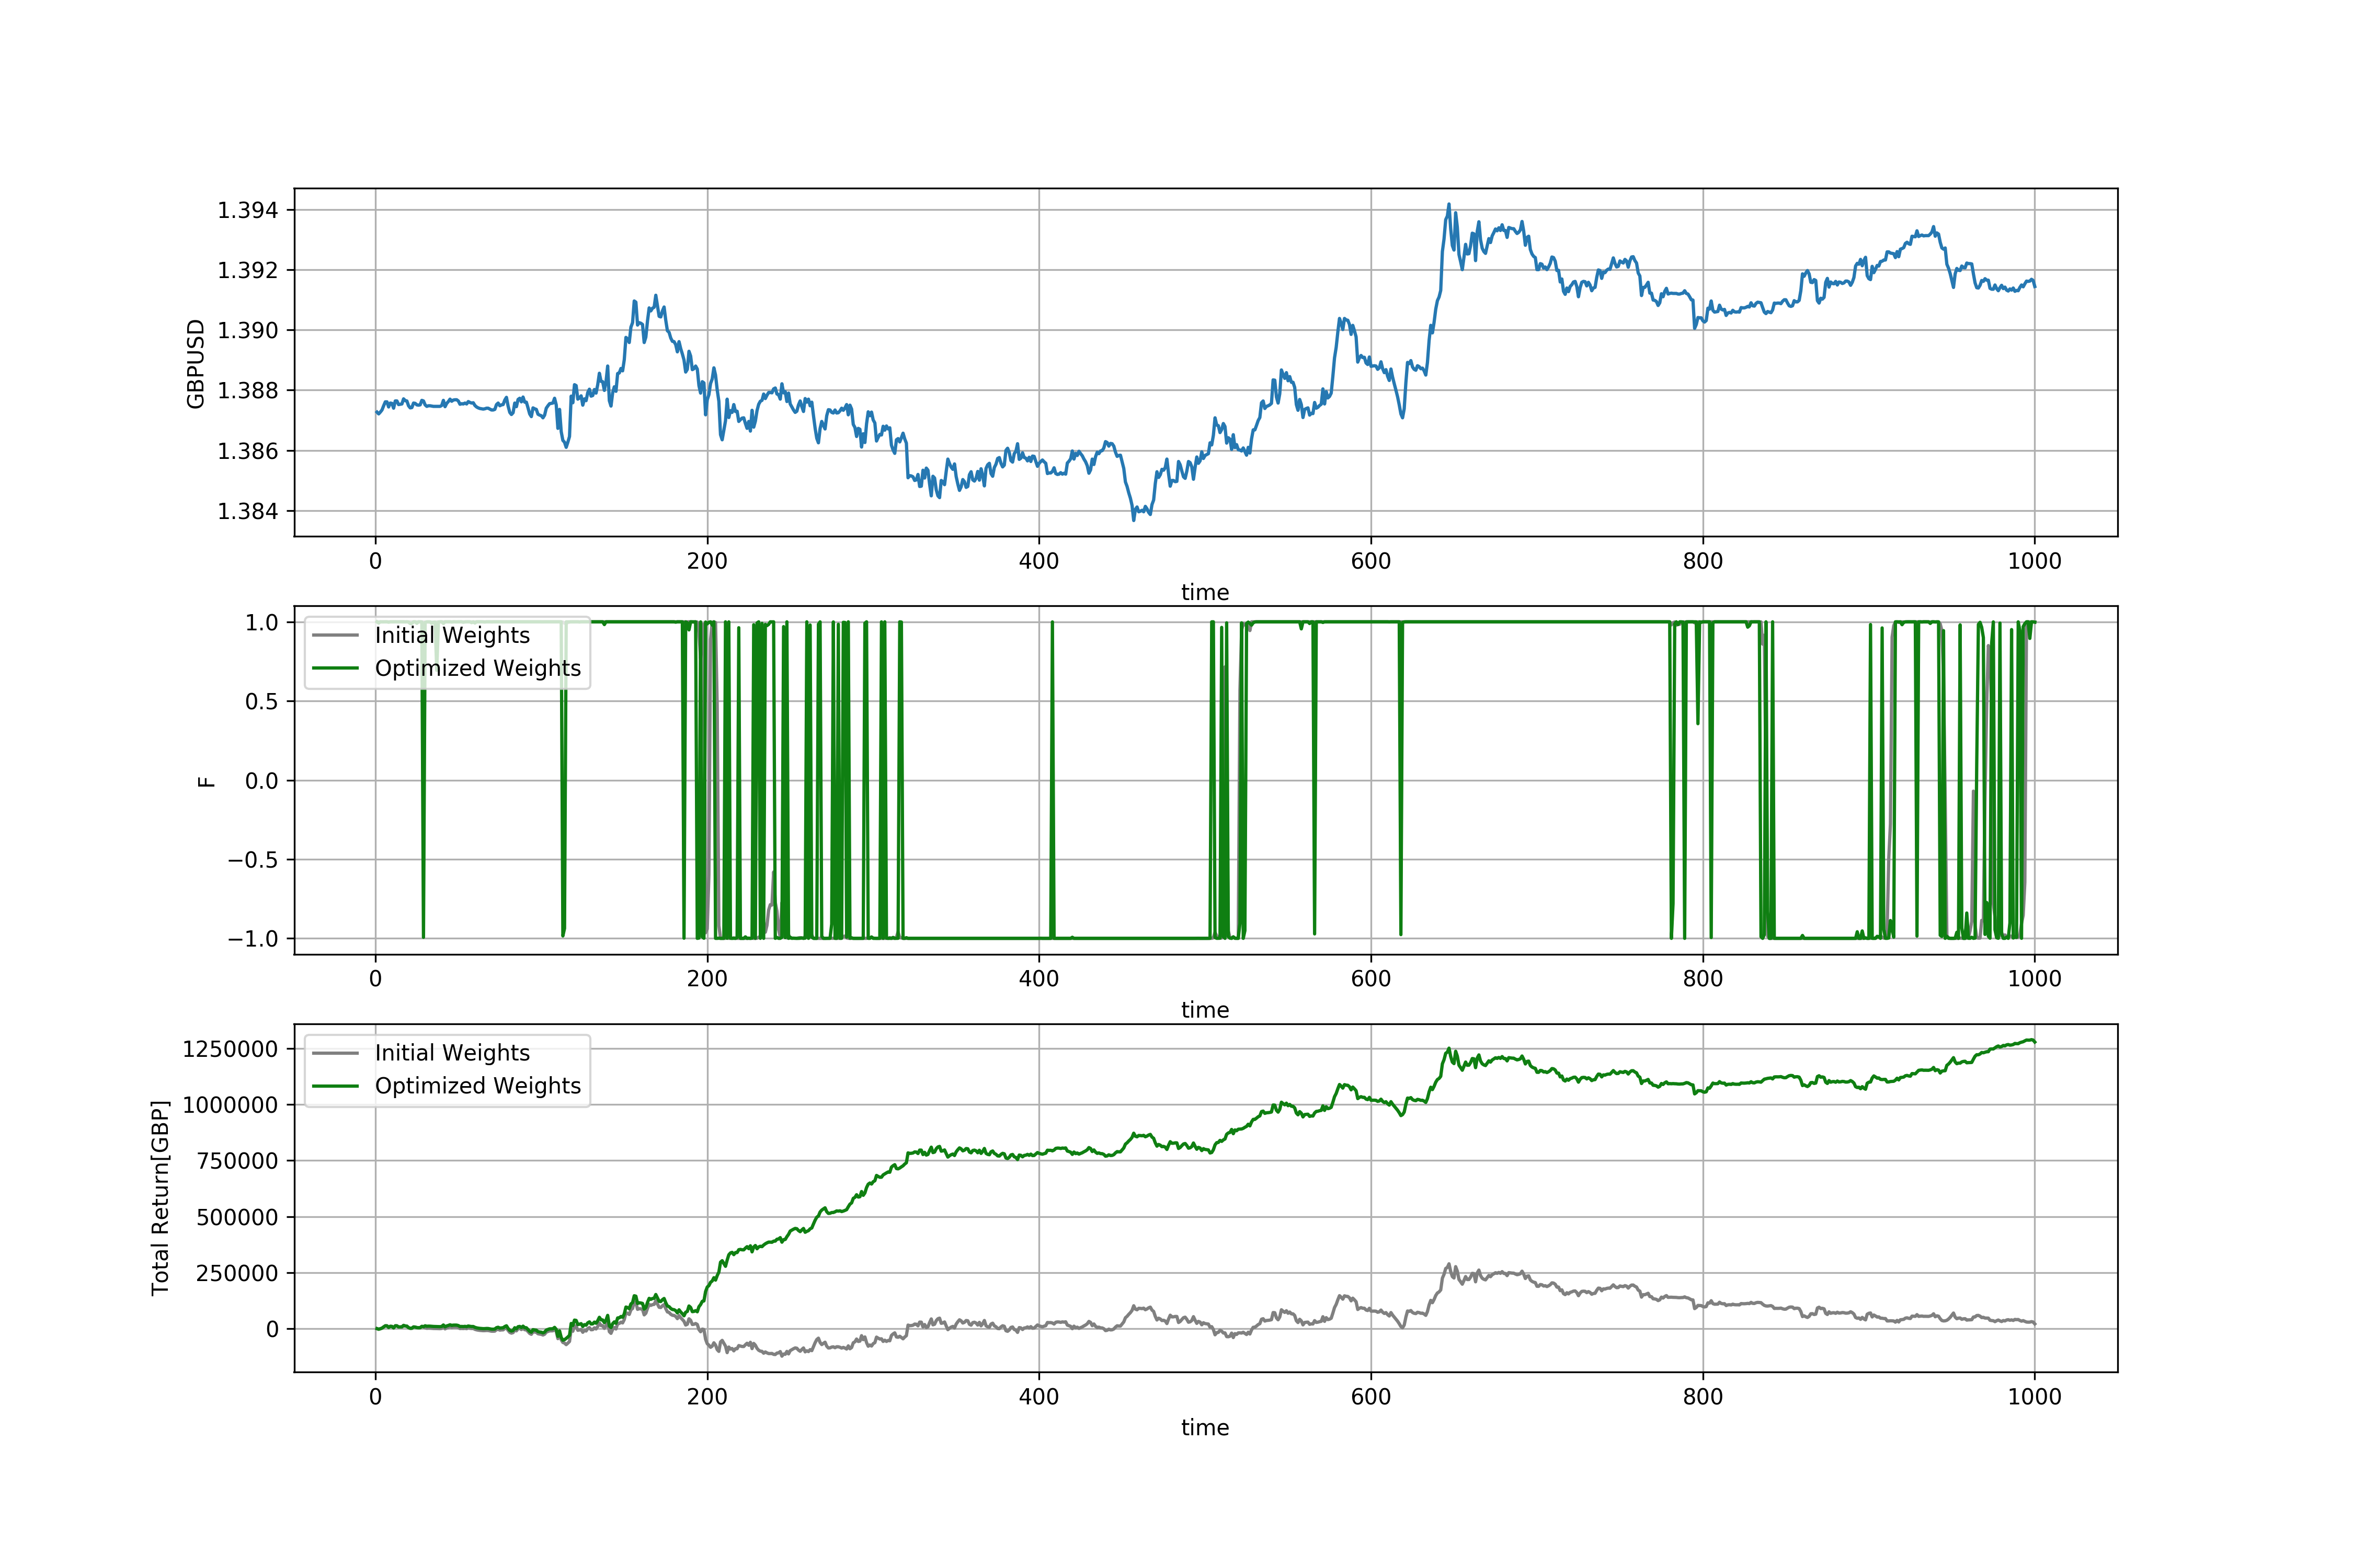
Task: Click gray line sample in Total Return legend
Action: pos(335,1053)
